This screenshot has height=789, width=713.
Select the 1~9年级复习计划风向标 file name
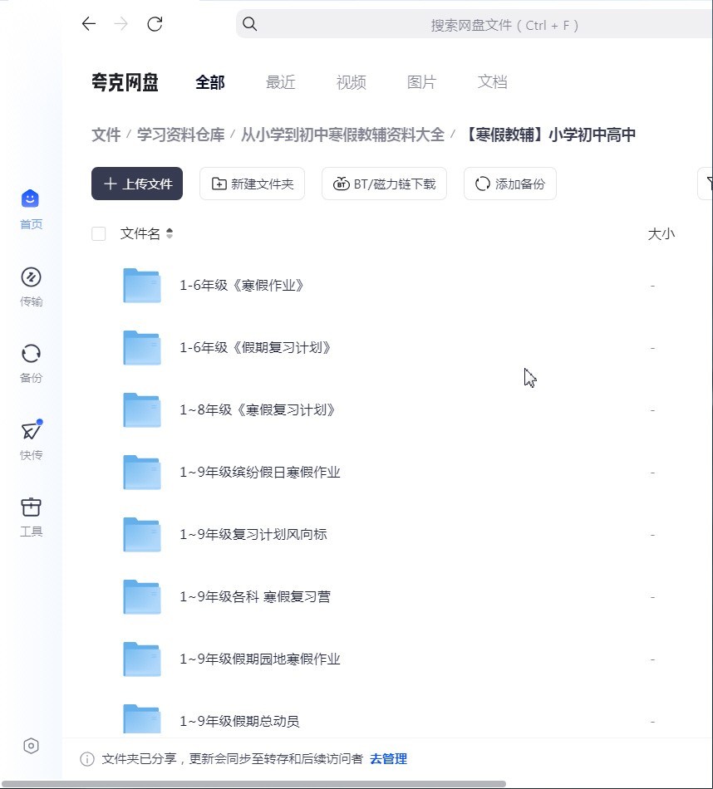[x=253, y=534]
